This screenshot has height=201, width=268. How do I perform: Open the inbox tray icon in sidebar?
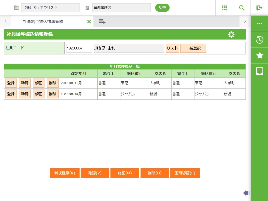[259, 71]
